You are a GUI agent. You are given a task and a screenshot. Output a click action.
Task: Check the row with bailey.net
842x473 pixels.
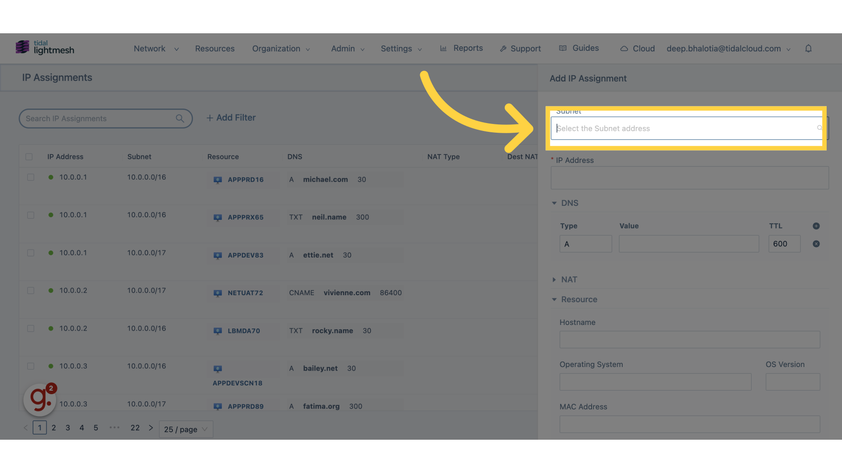coord(31,366)
